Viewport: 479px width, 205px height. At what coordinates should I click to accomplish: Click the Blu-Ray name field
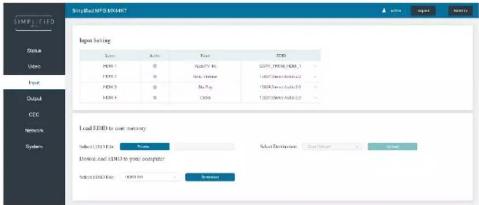205,86
